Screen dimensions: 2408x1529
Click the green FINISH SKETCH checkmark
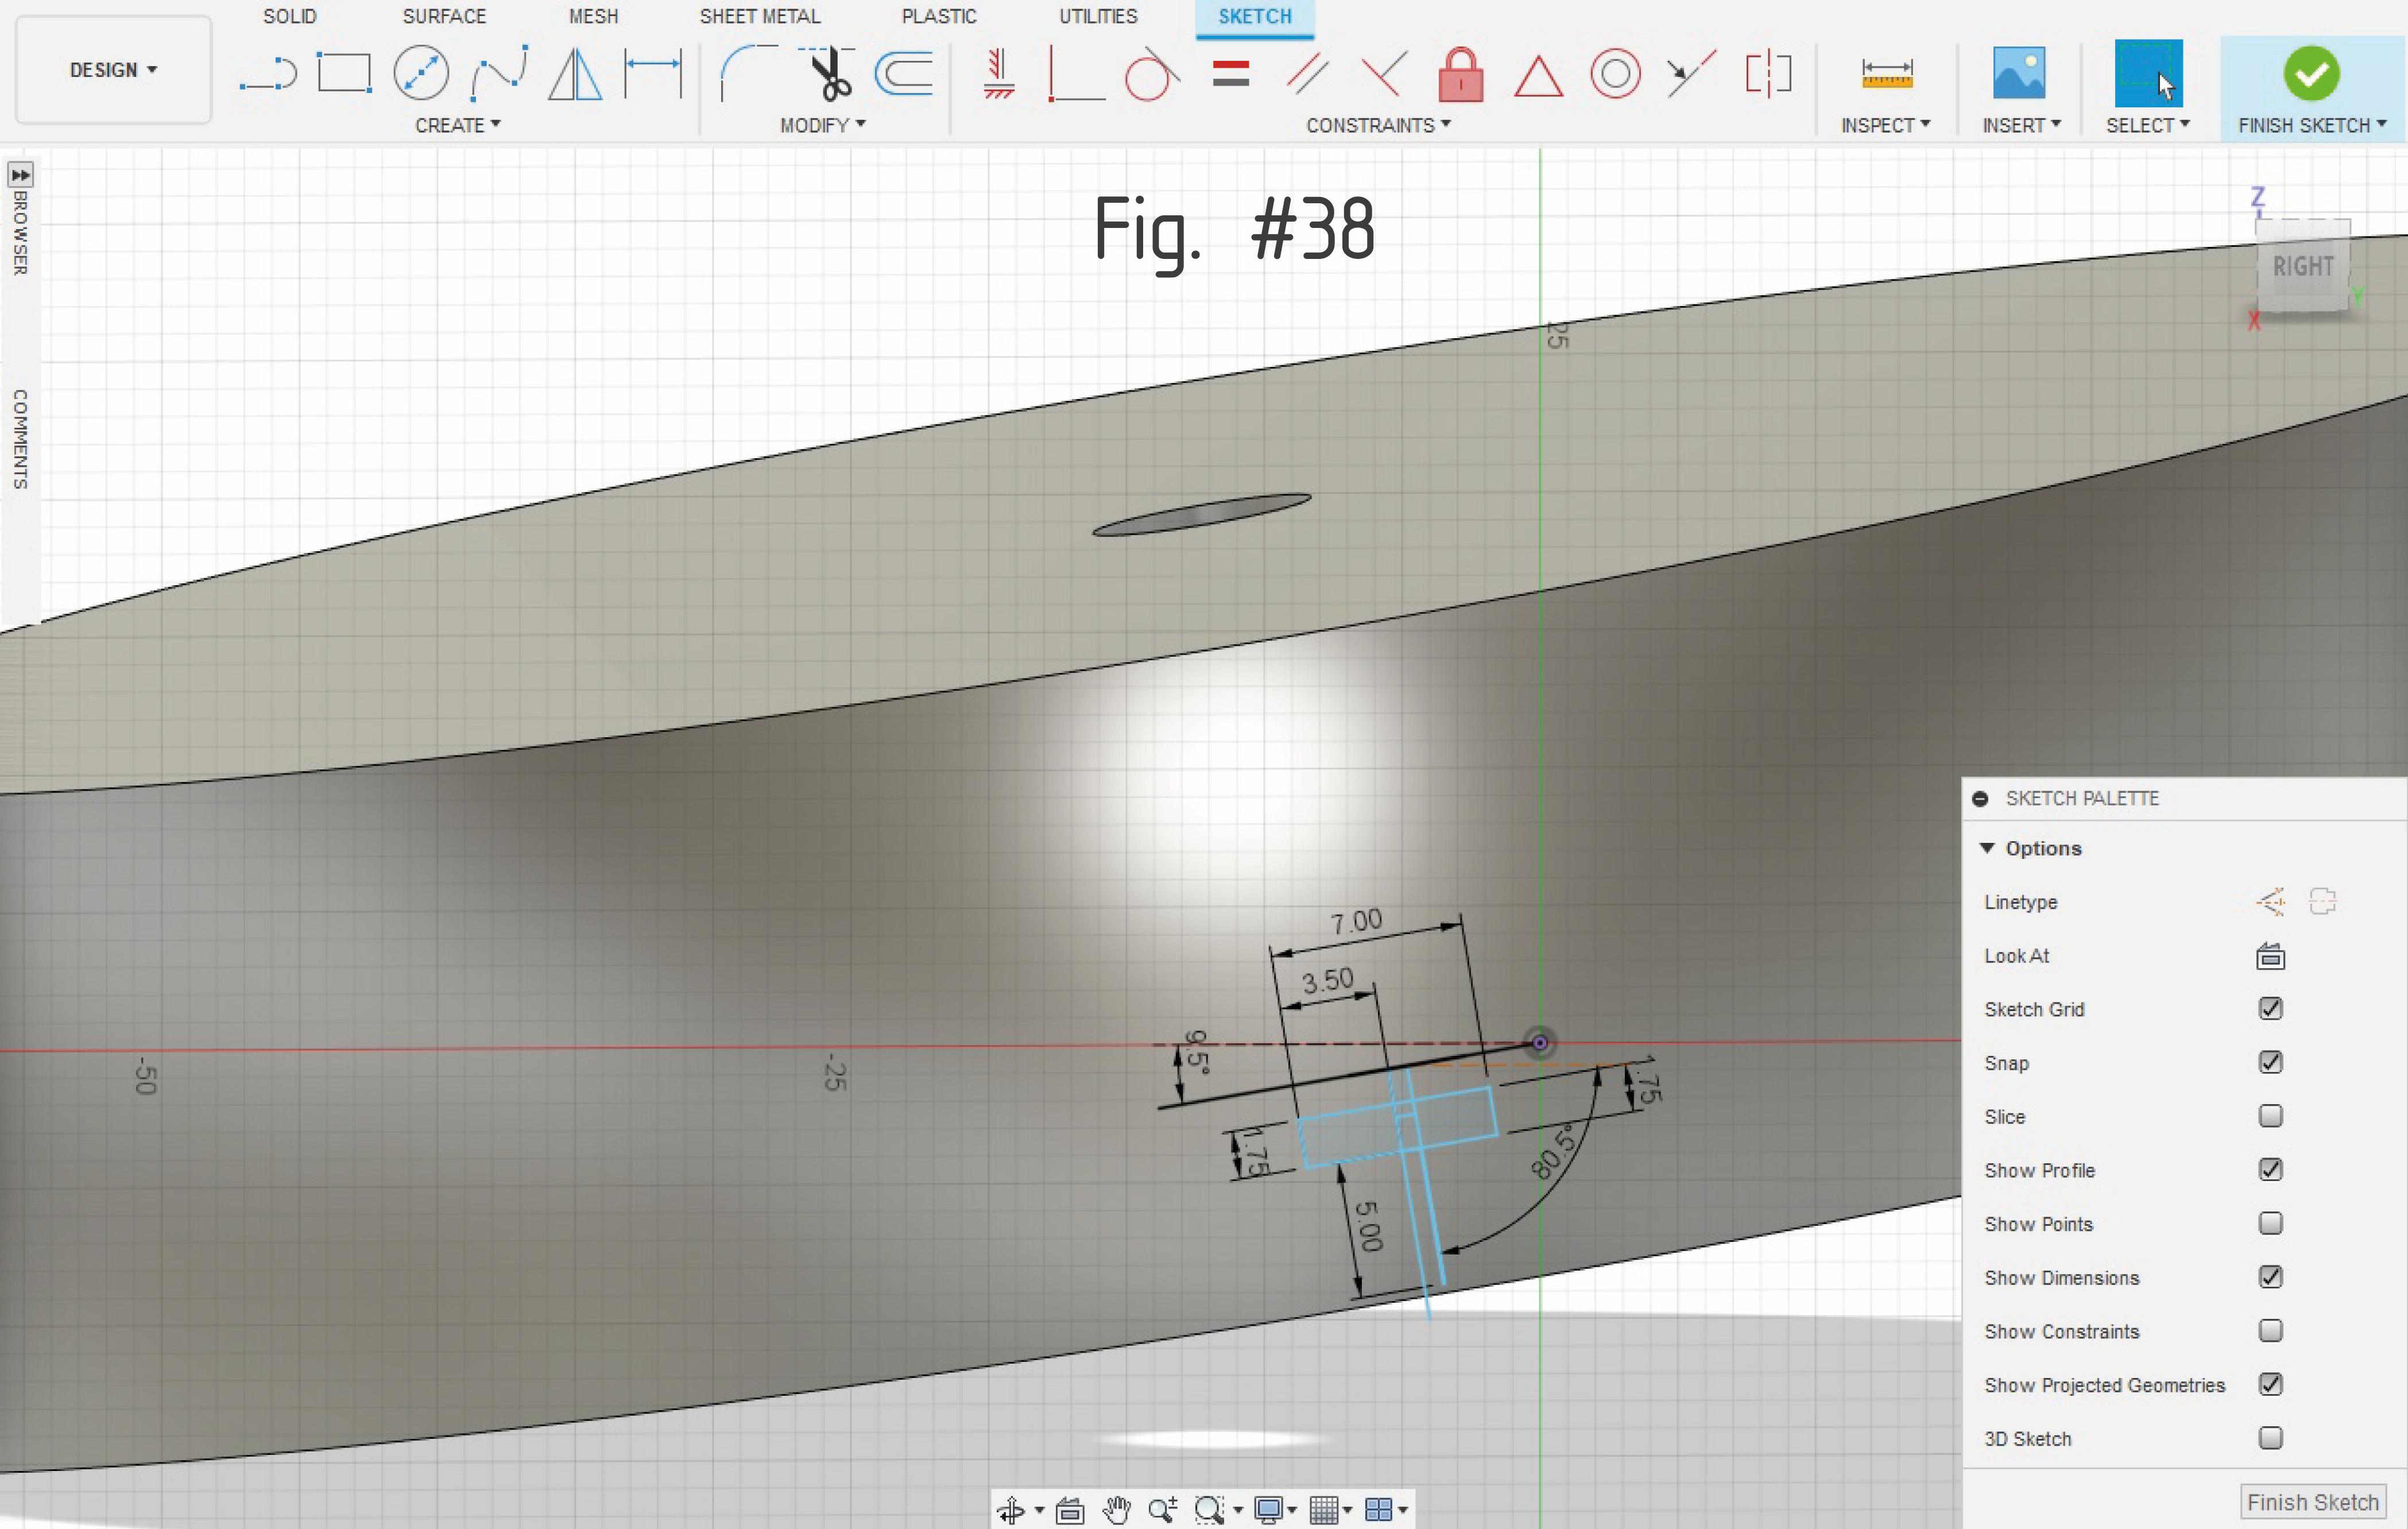2310,73
